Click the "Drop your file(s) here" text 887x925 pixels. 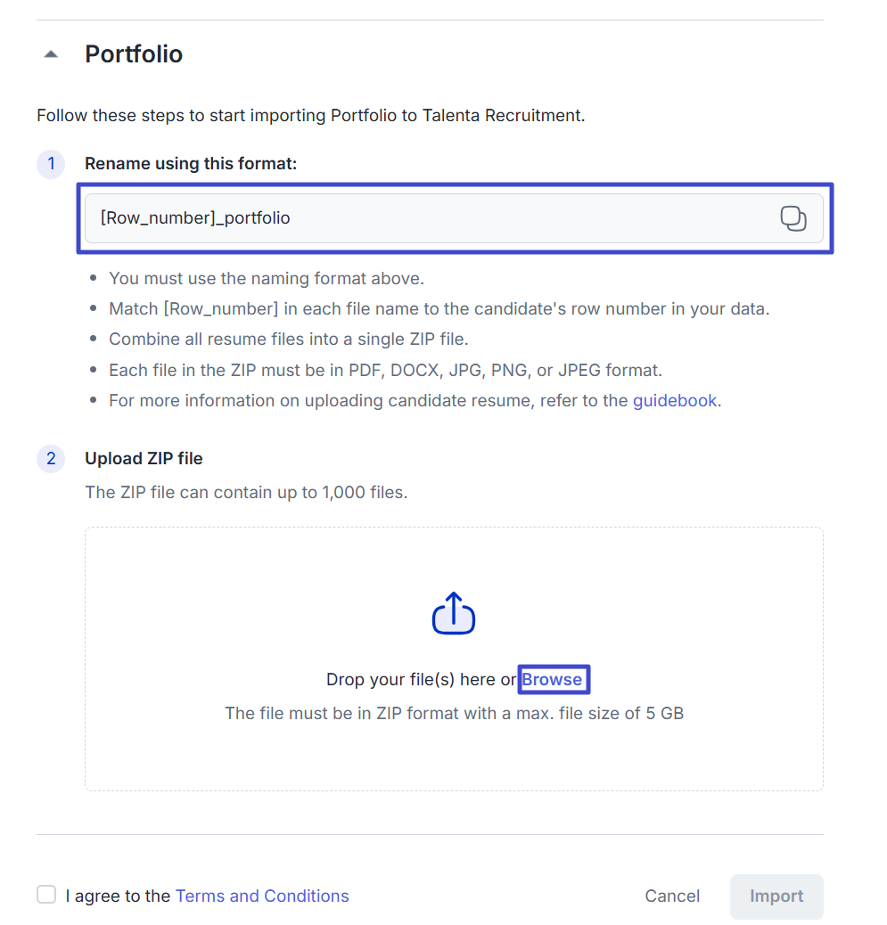[421, 679]
